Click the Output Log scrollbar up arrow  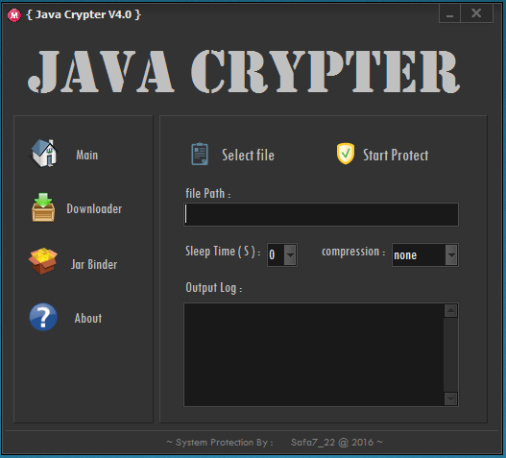[451, 311]
